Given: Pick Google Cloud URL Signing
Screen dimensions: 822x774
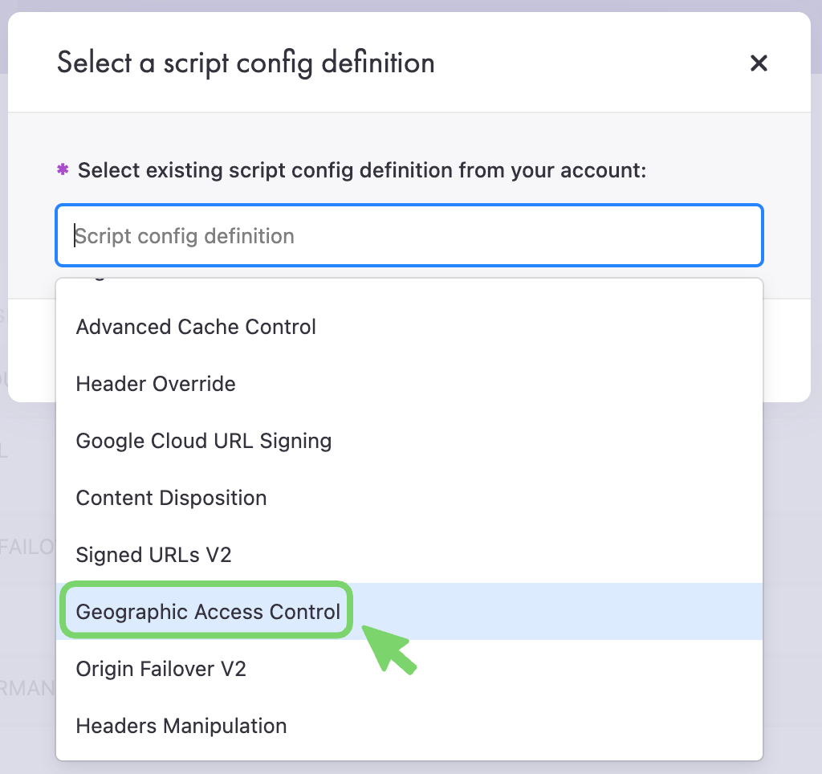Looking at the screenshot, I should coord(204,441).
